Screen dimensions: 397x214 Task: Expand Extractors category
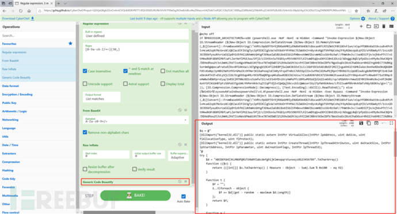tap(9, 153)
